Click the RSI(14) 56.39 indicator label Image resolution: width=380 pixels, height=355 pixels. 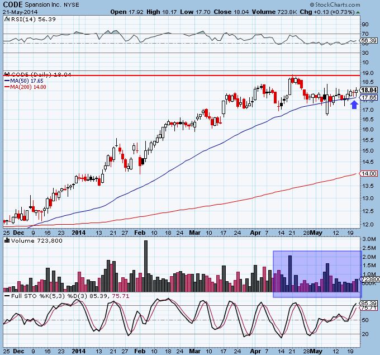34,19
